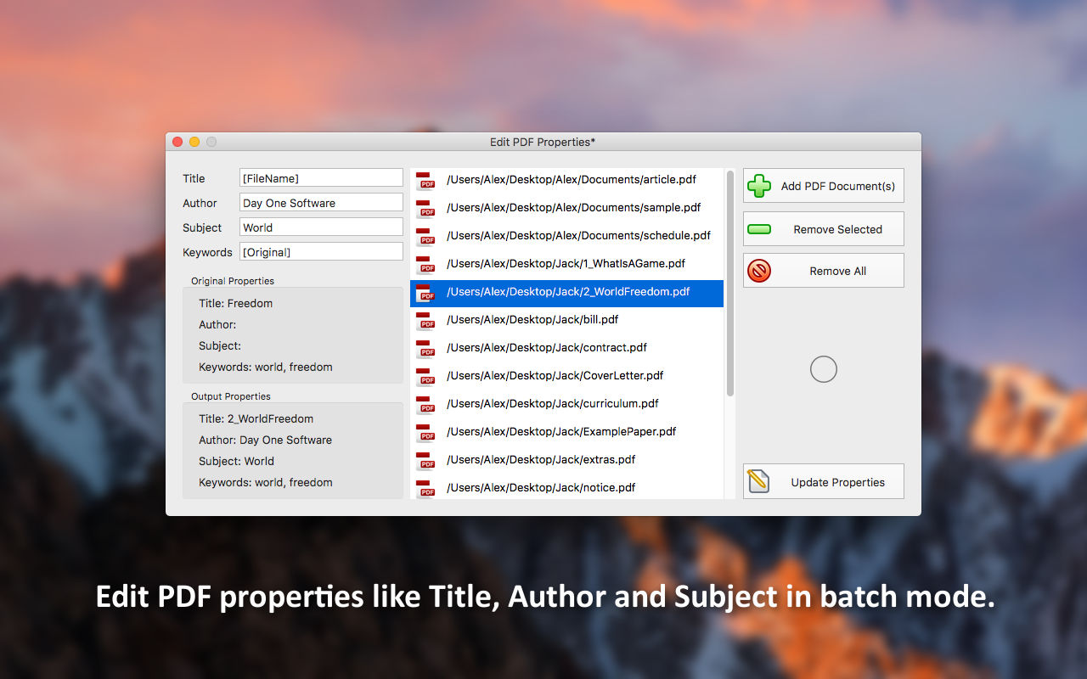Image resolution: width=1087 pixels, height=679 pixels.
Task: Click the highlighted 2_WorldFreedom.pdf path
Action: pyautogui.click(x=568, y=292)
